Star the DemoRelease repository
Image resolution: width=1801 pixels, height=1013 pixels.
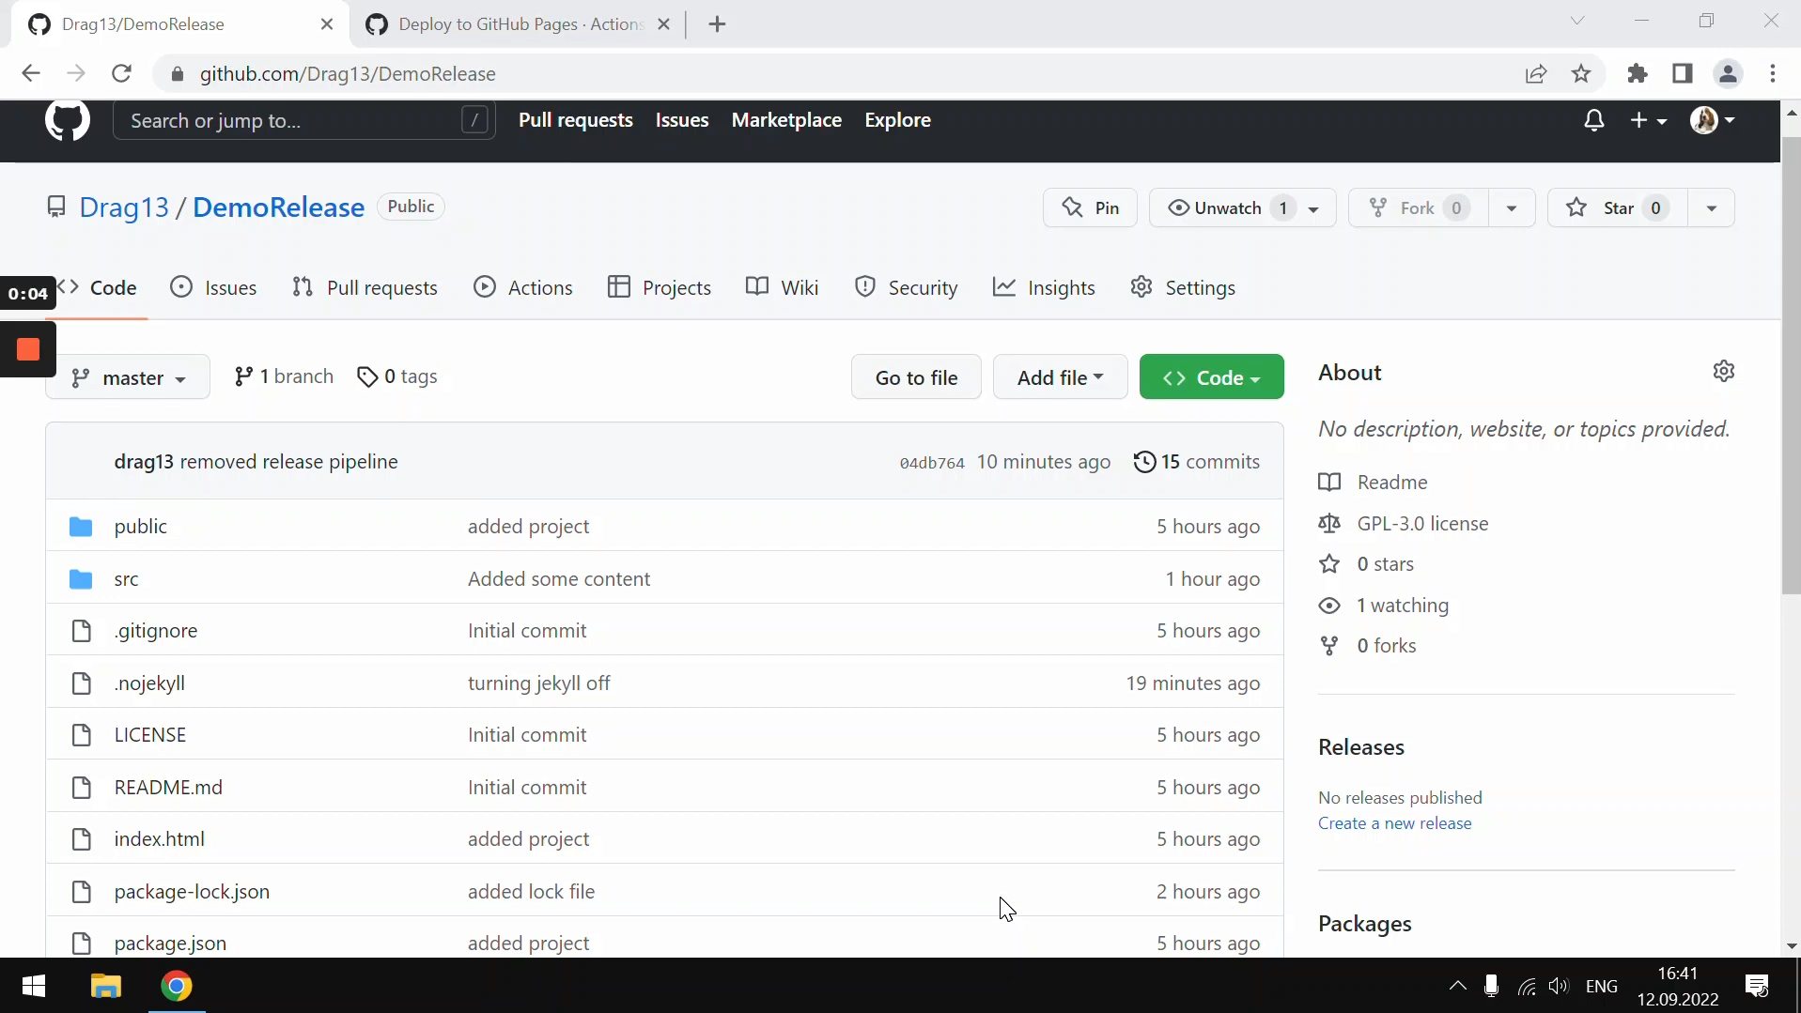1618,207
